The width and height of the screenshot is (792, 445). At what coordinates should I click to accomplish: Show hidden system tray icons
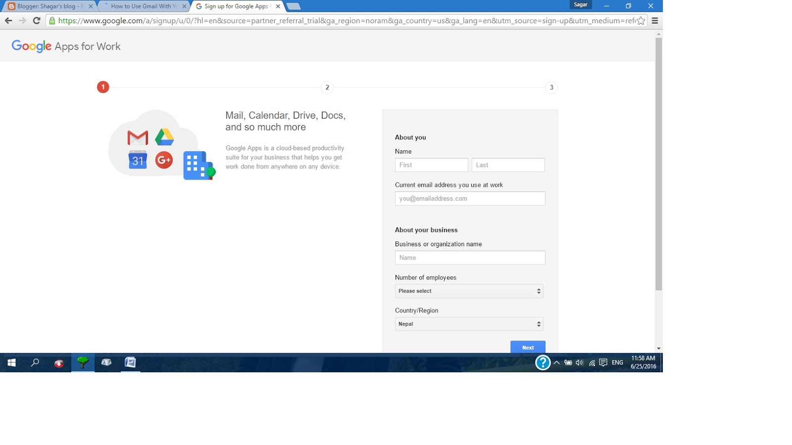556,362
